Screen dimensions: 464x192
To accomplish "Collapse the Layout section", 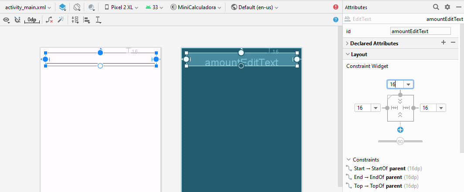I will coord(347,54).
